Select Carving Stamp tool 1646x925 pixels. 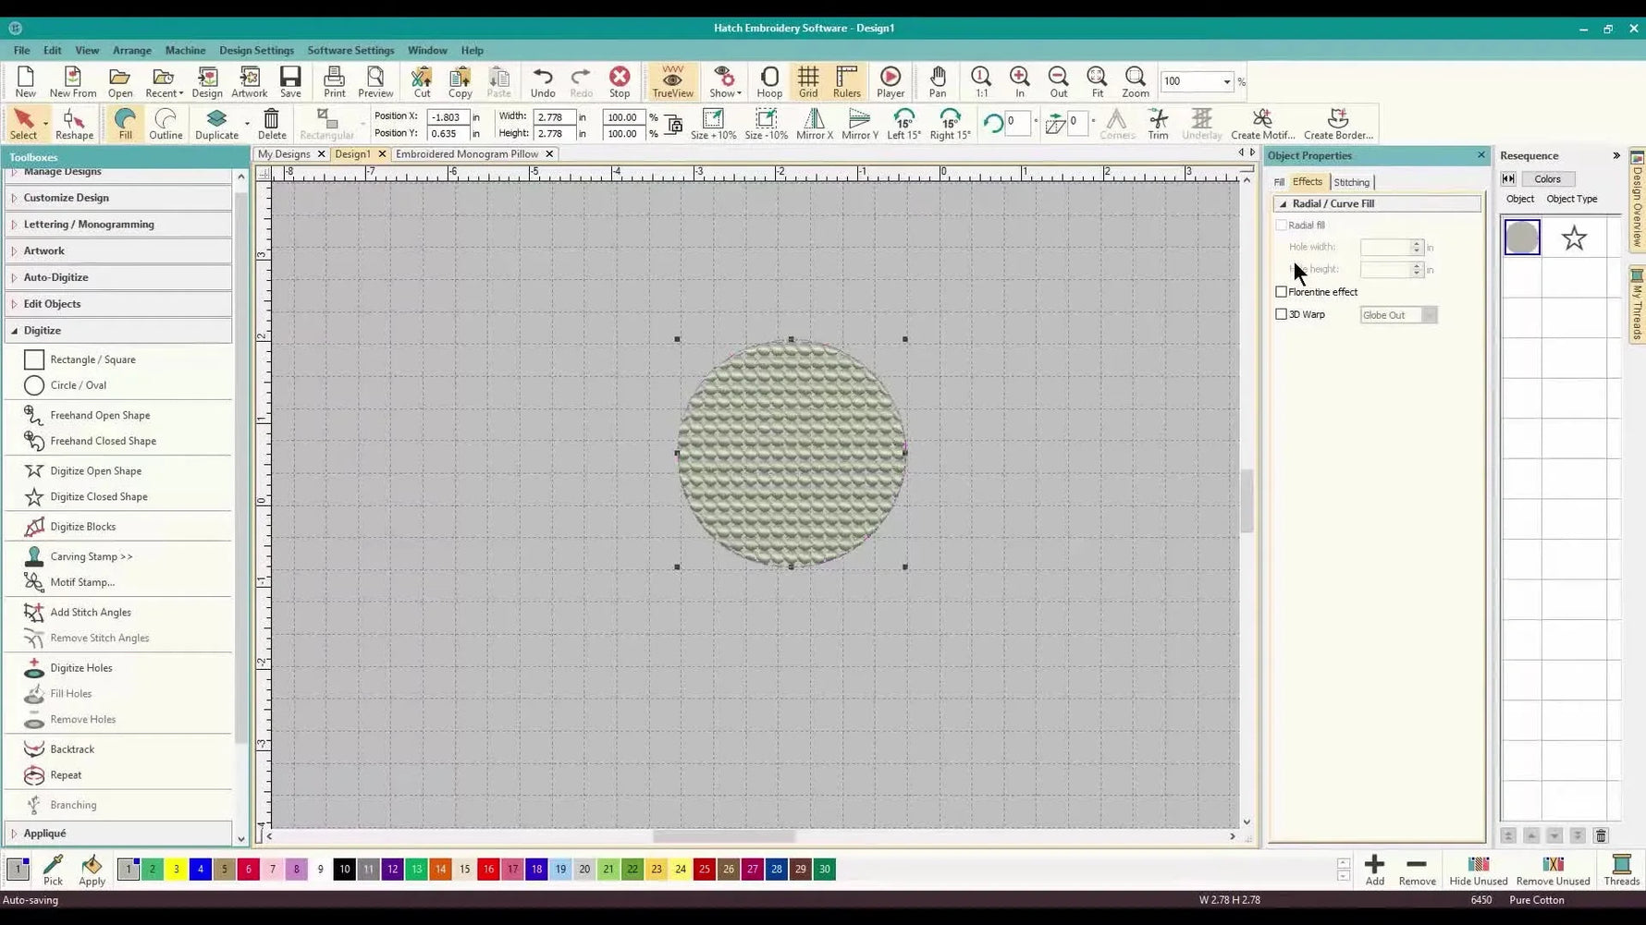point(91,556)
